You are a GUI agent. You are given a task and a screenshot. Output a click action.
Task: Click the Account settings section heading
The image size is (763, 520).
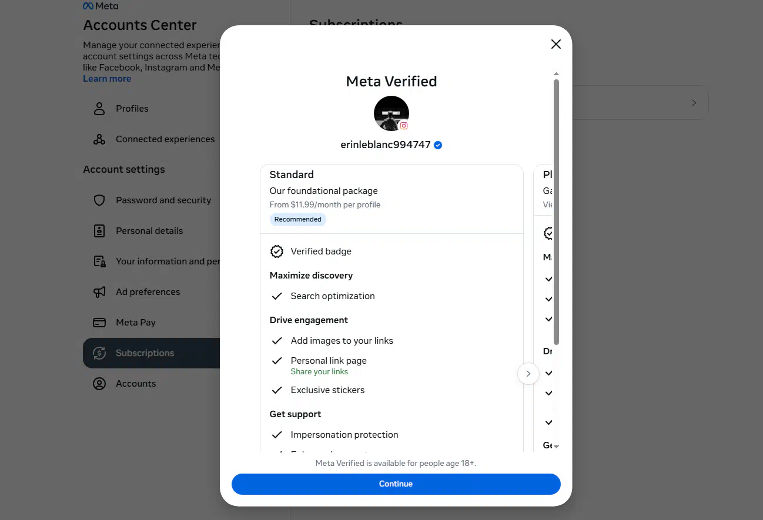[124, 169]
